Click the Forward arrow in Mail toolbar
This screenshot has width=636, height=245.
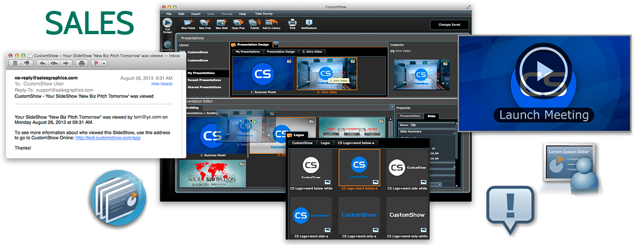point(66,63)
